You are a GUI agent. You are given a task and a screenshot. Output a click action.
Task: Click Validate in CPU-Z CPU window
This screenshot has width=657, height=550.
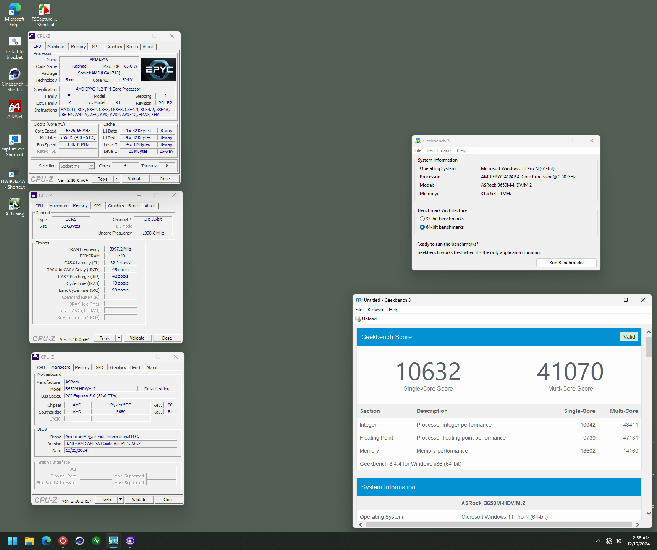[135, 179]
